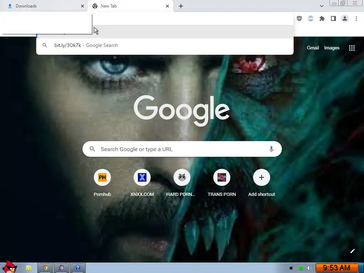Open the speaker volume tray icon
Image resolution: width=364 pixels, height=273 pixels.
click(310, 268)
